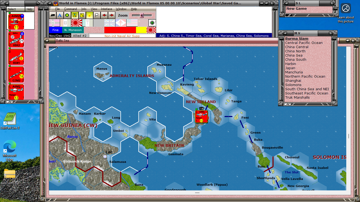360x202 pixels.
Task: Select the United States flag
Action: 132,23
